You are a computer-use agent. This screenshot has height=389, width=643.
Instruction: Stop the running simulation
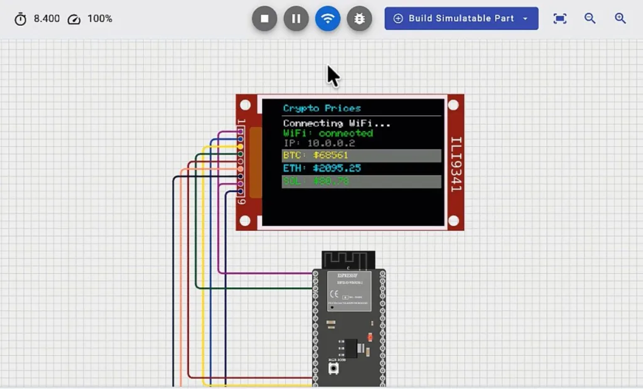click(x=264, y=18)
